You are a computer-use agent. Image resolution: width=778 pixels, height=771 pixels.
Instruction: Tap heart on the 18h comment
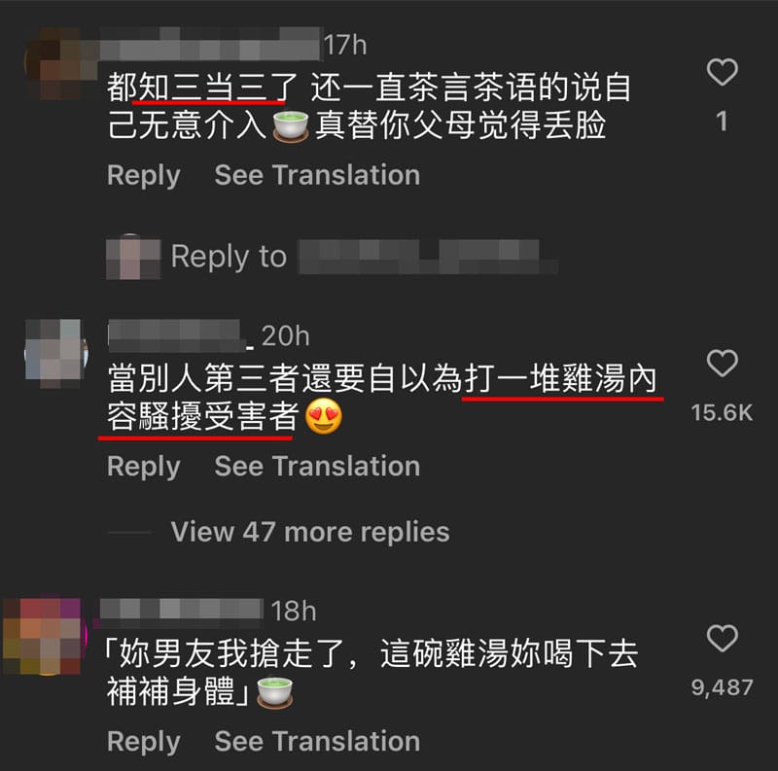click(x=722, y=638)
